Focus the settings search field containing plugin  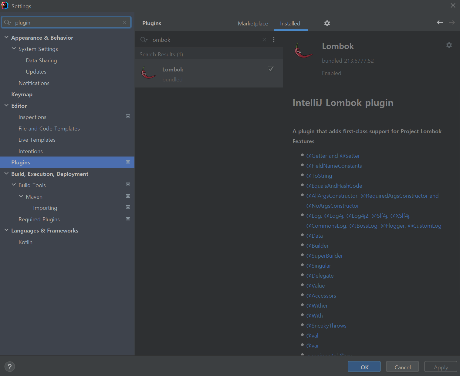pos(66,22)
